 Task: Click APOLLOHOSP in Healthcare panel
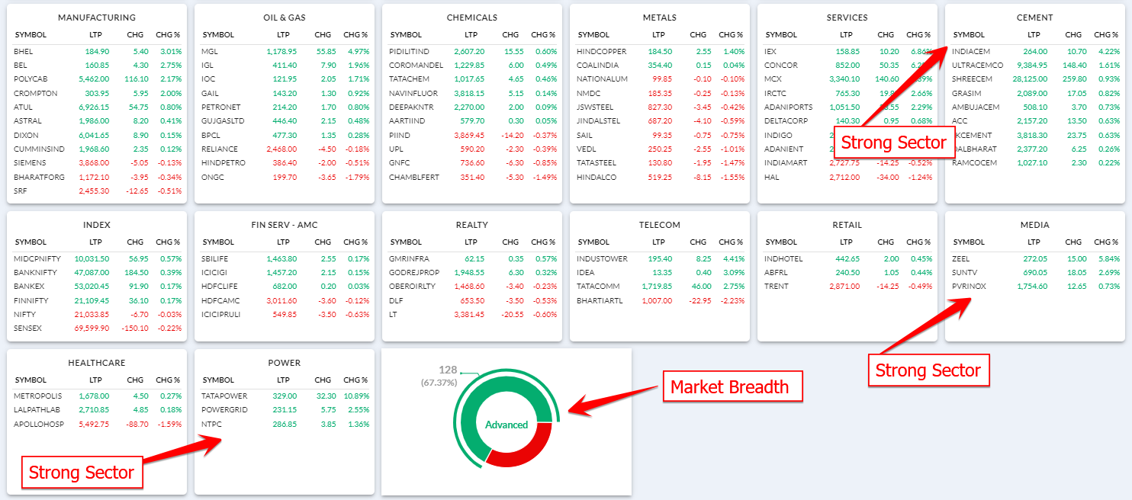pos(37,424)
